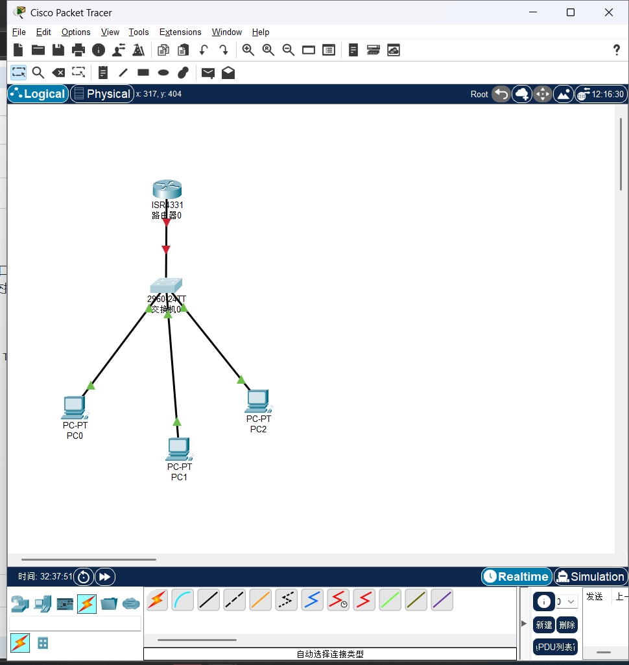Go back a level with the return arrow
Viewport: 629px width, 665px height.
click(501, 94)
